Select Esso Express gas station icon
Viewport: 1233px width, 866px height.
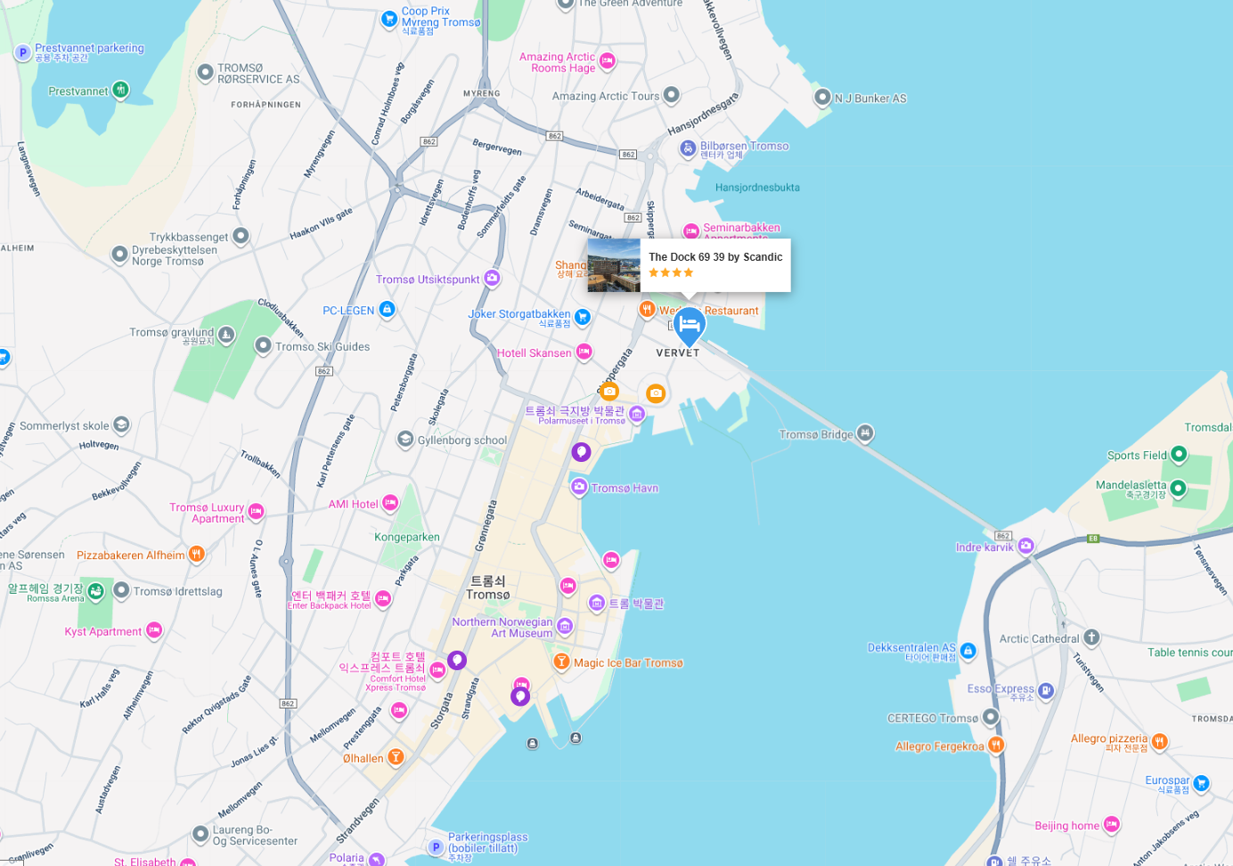coord(1046,690)
